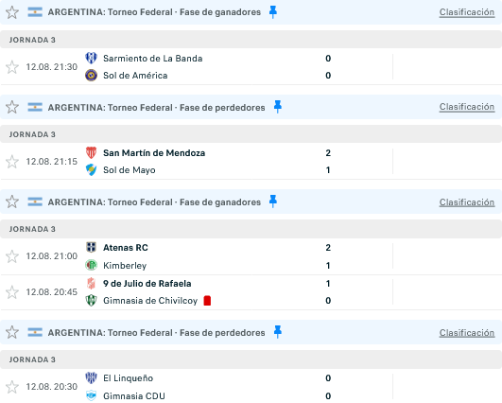Star the Sarmiento de La Banda match

tap(12, 67)
